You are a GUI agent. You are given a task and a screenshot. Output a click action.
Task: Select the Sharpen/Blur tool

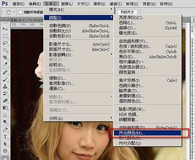coord(5,115)
